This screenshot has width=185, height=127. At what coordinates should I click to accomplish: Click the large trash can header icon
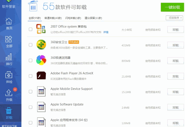33,6
